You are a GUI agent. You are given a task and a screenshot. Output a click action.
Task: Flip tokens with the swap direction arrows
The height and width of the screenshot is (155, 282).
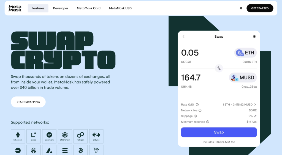coord(219,68)
